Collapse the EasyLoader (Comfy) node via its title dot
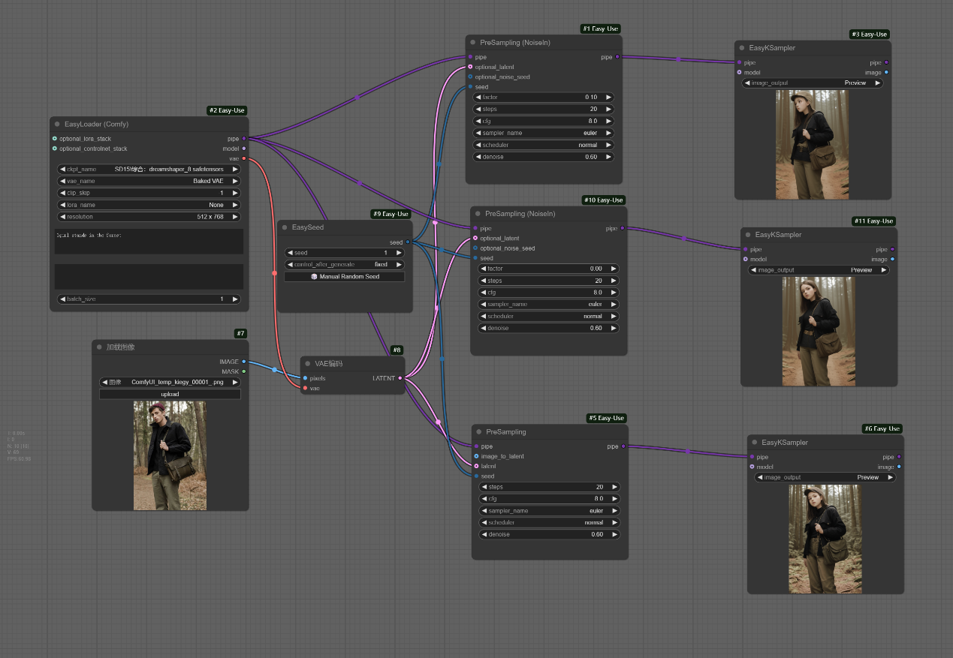953x658 pixels. point(57,124)
